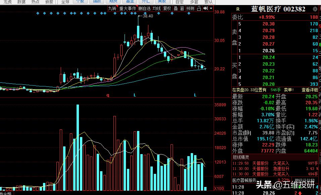The width and height of the screenshot is (321, 195).
Task: Toggle 均线 moving averages display
Action: coord(157,8)
